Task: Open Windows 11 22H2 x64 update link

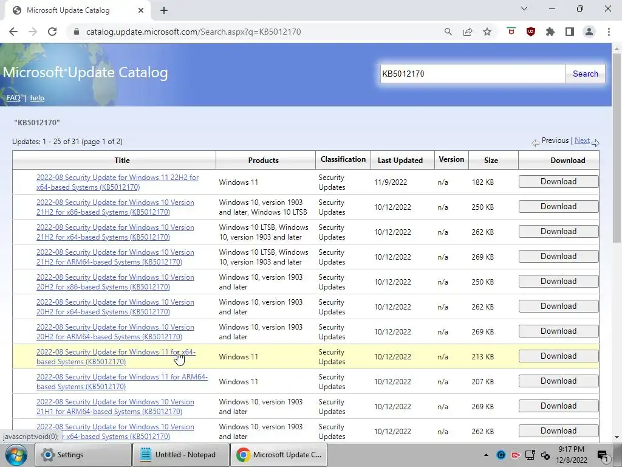Action: tap(117, 182)
